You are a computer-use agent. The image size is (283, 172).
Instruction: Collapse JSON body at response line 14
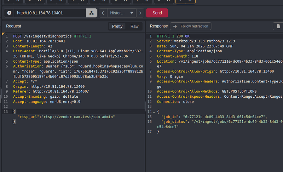click(x=154, y=112)
